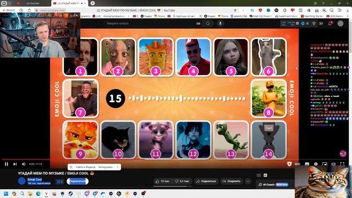The image size is (352, 198).
Task: Open the Emoji Cool channel link
Action: (x=35, y=179)
